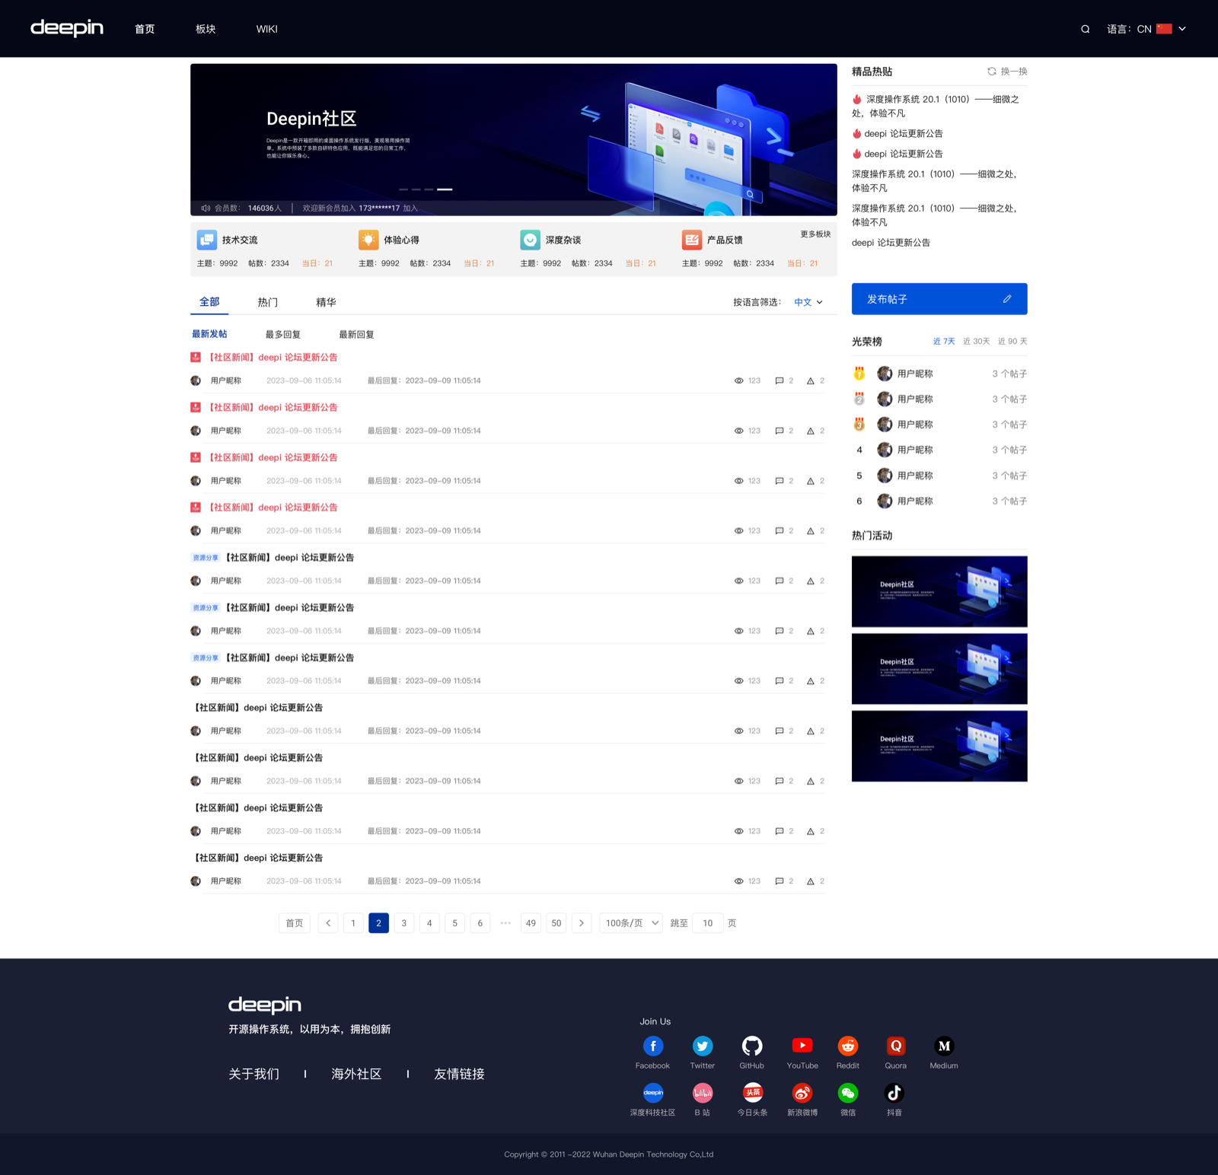Viewport: 1218px width, 1175px height.
Task: Click the China flag language icon
Action: coord(1164,29)
